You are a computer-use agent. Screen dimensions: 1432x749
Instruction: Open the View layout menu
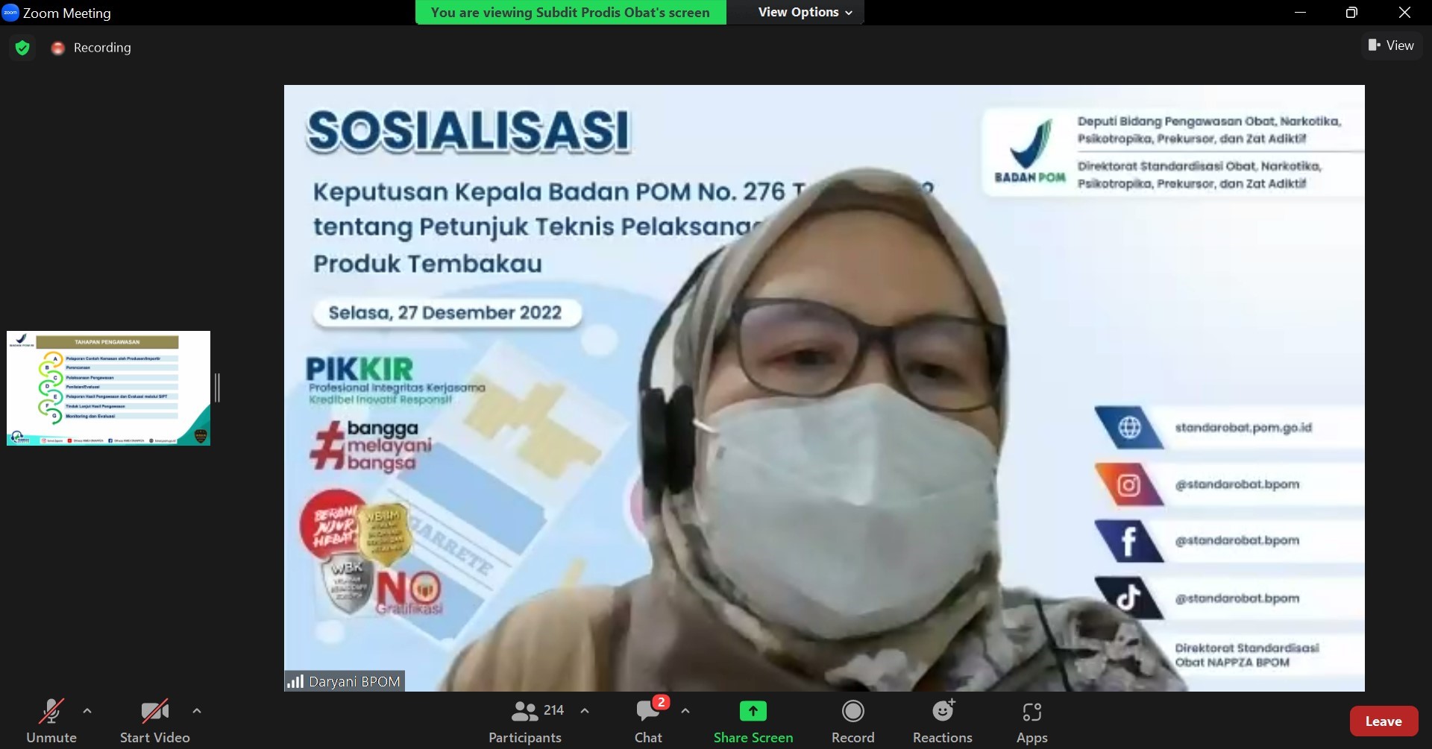click(x=1391, y=45)
